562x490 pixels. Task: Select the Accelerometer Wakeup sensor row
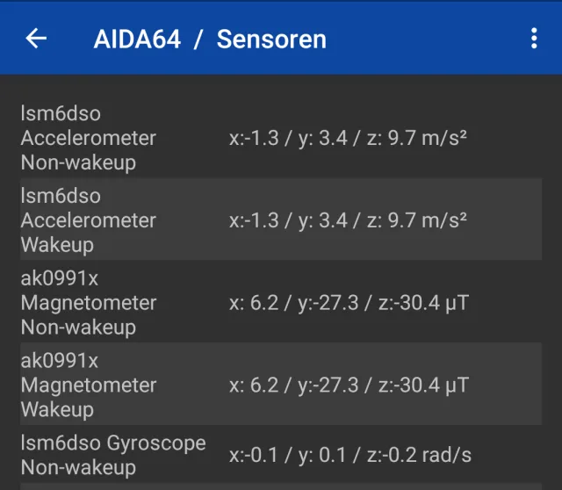pos(88,220)
